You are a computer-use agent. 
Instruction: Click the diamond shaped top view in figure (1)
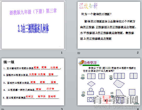click(91, 83)
